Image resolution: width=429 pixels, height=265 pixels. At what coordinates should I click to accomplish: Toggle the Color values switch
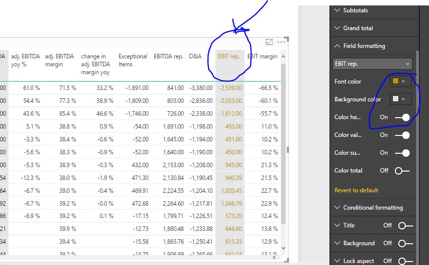402,135
